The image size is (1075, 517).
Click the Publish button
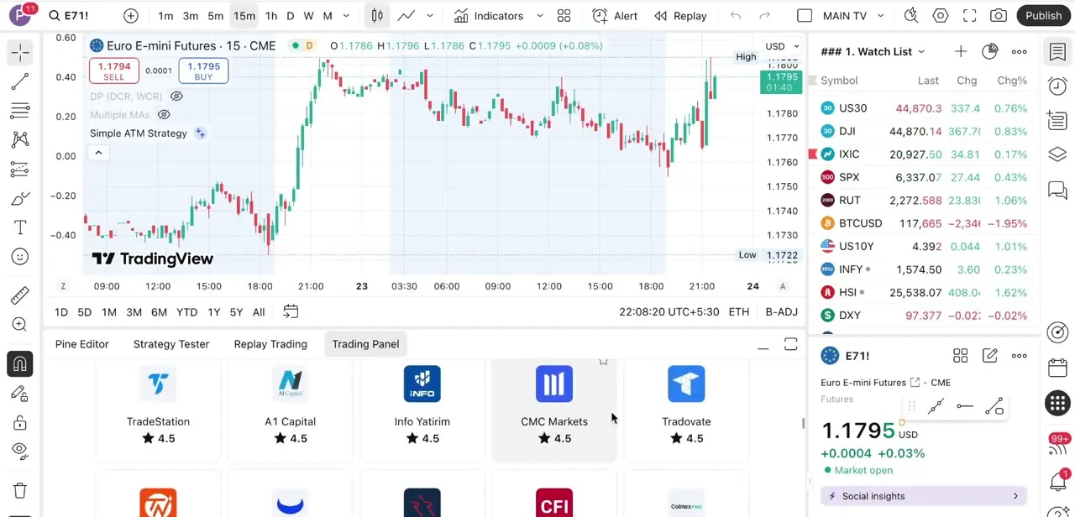tap(1043, 16)
